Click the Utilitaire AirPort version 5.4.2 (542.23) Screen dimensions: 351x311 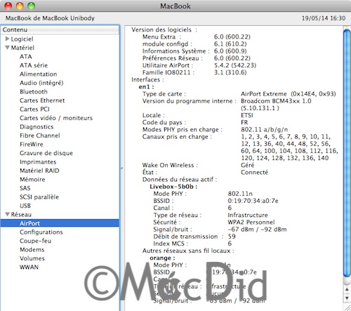[235, 65]
